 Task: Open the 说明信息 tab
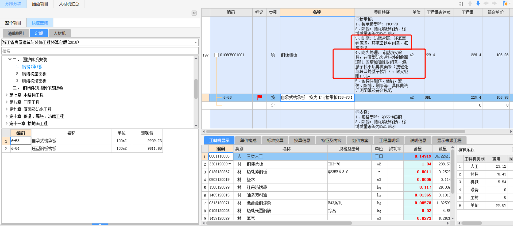point(418,141)
